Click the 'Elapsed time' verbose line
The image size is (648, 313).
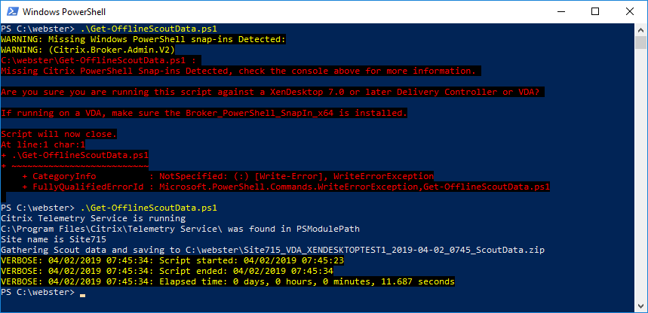(x=227, y=281)
